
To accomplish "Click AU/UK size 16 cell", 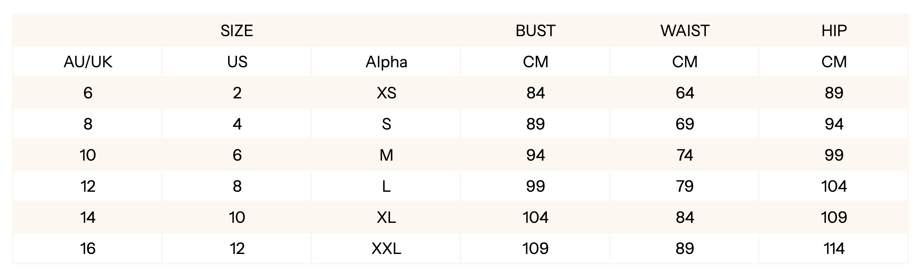I will click(x=88, y=249).
